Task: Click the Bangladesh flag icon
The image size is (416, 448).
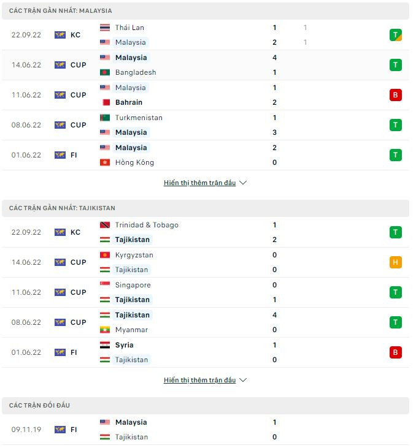Action: (x=104, y=72)
